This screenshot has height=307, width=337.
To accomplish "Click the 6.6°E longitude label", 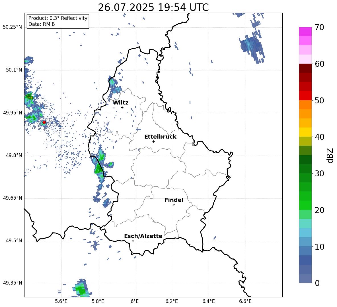I will [245, 301].
